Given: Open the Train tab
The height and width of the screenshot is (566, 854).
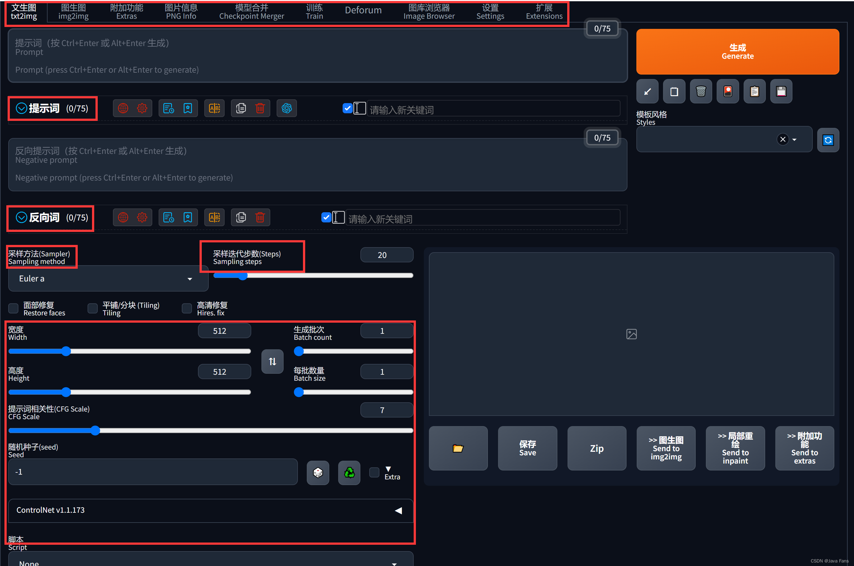Looking at the screenshot, I should [314, 12].
